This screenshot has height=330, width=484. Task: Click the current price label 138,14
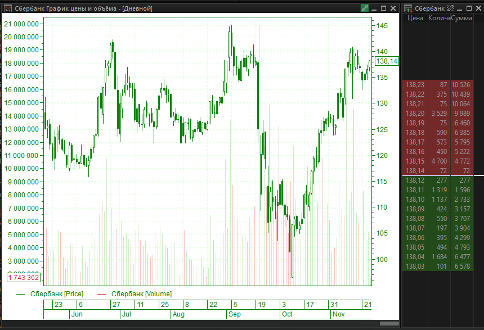386,61
